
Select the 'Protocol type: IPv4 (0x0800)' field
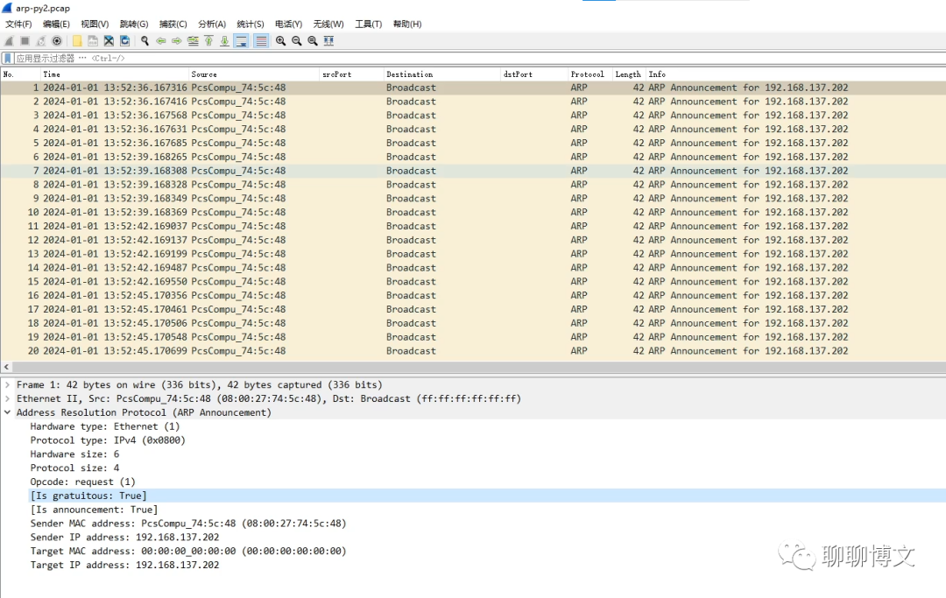point(108,440)
